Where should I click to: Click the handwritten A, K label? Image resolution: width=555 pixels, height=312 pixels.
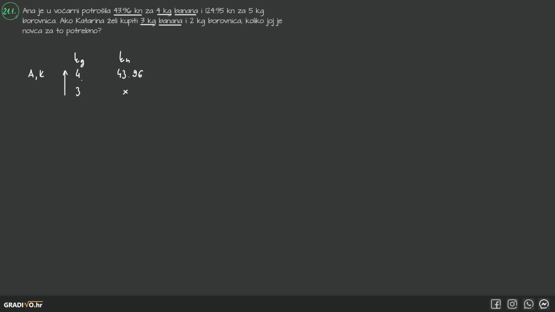(36, 74)
